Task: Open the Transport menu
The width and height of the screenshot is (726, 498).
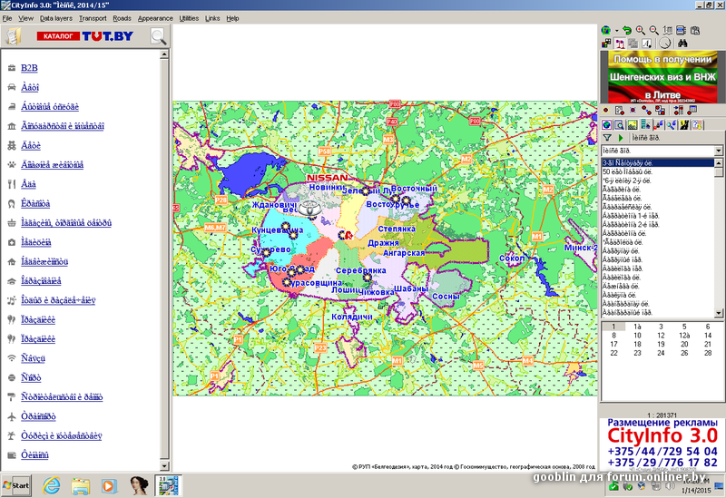Action: point(93,18)
